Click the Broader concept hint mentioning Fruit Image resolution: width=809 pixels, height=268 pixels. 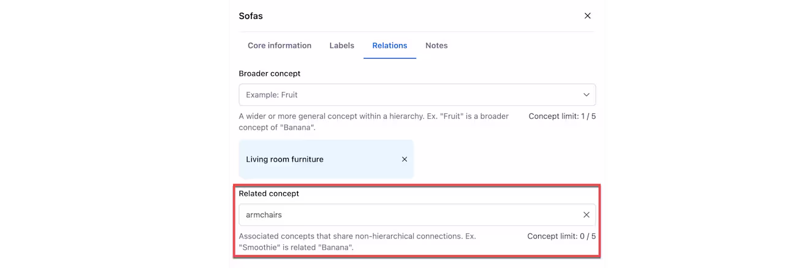point(374,122)
